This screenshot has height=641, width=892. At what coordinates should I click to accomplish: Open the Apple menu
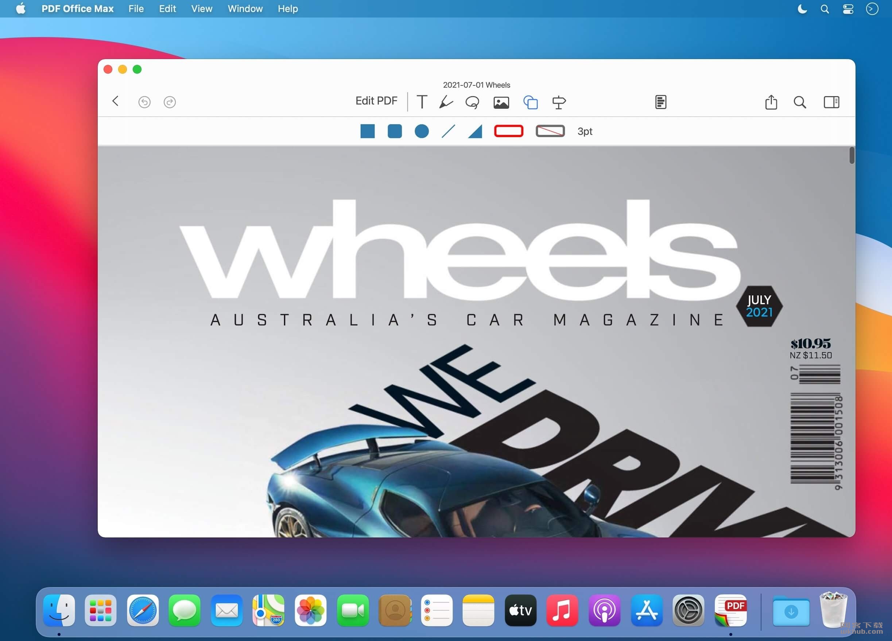pyautogui.click(x=21, y=8)
